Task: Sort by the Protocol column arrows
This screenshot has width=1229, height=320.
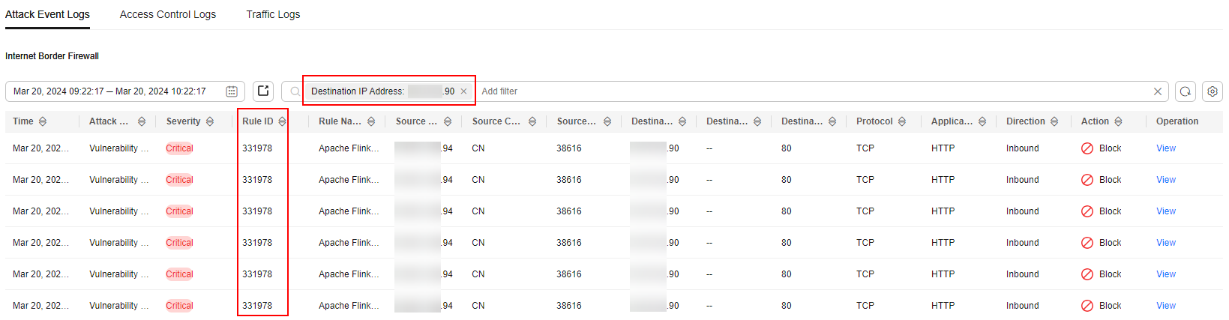Action: tap(902, 121)
